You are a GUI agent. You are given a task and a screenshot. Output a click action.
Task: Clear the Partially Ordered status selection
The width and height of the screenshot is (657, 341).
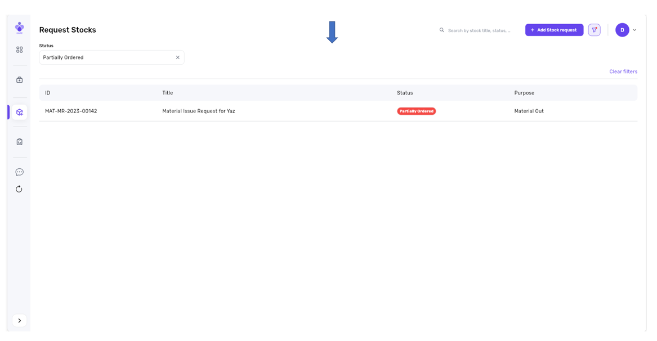pos(177,57)
